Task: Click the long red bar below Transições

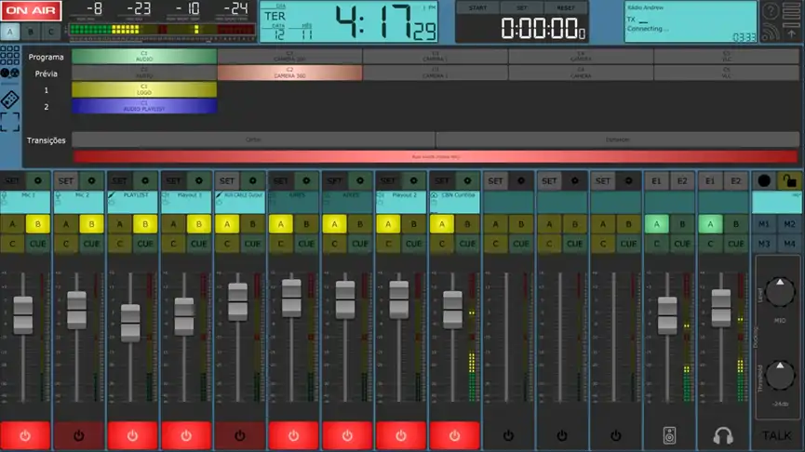Action: coord(436,156)
